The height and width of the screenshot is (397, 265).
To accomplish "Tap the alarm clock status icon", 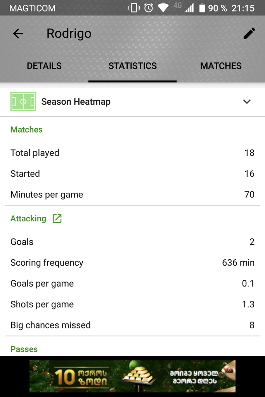I will (149, 8).
